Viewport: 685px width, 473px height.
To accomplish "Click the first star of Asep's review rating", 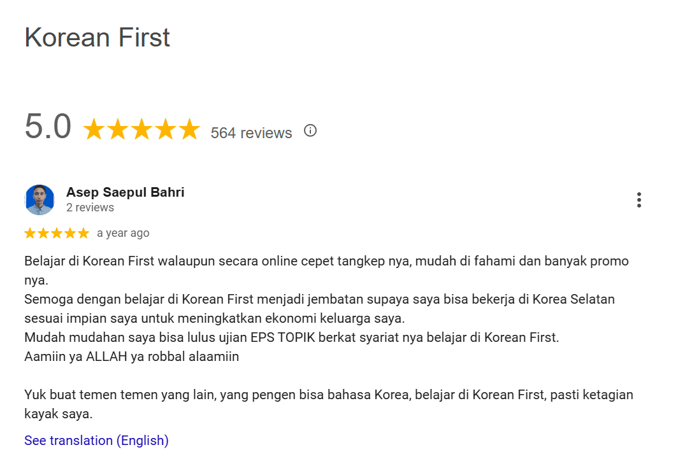I will pyautogui.click(x=30, y=234).
